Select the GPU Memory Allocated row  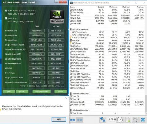coord(107,80)
